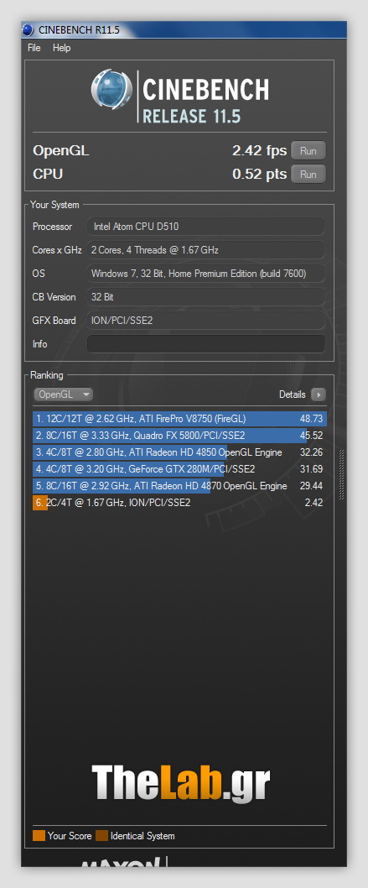Open the Help menu
The height and width of the screenshot is (888, 368).
(x=62, y=48)
